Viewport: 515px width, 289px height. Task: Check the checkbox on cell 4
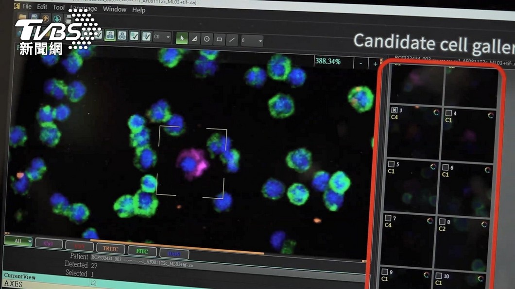(448, 113)
